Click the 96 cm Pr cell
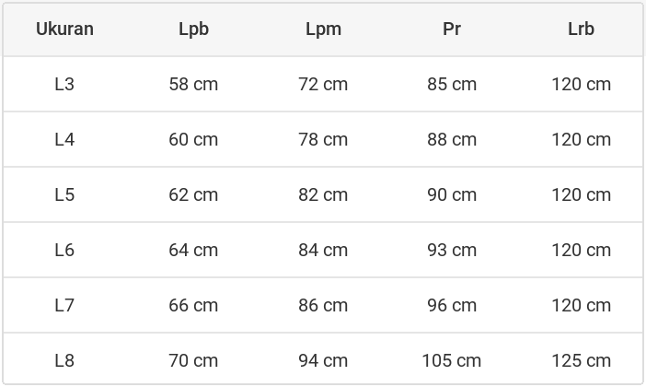Screen dimensions: 646x387 click(452, 305)
